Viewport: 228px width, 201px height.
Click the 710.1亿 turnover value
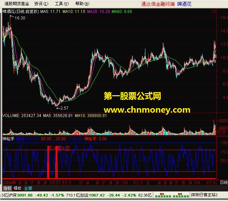click(73, 195)
